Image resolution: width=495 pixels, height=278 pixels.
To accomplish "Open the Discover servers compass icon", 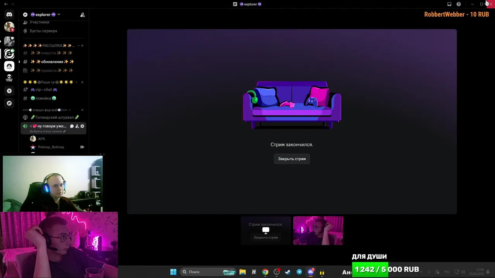I will 9,103.
